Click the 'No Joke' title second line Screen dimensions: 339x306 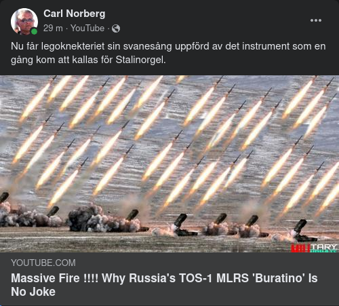pos(33,292)
